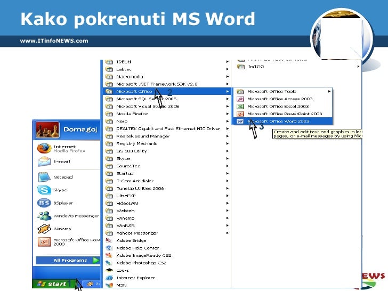Open Microsoft Visual Studio 2005 folder
This screenshot has height=291, width=388.
[x=167, y=106]
